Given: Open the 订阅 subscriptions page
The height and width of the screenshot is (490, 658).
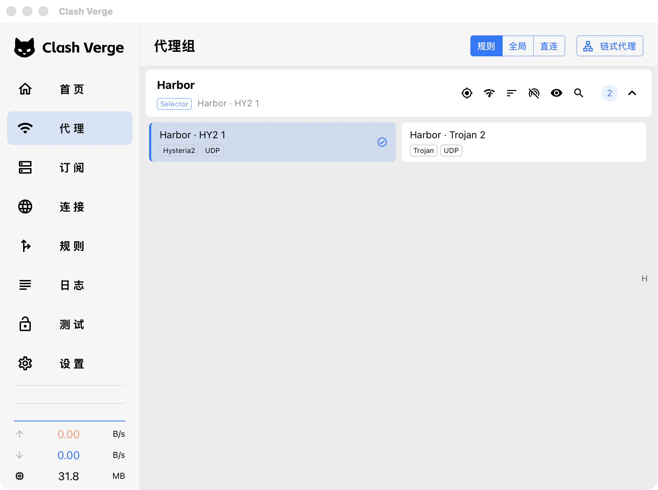Looking at the screenshot, I should (x=70, y=167).
